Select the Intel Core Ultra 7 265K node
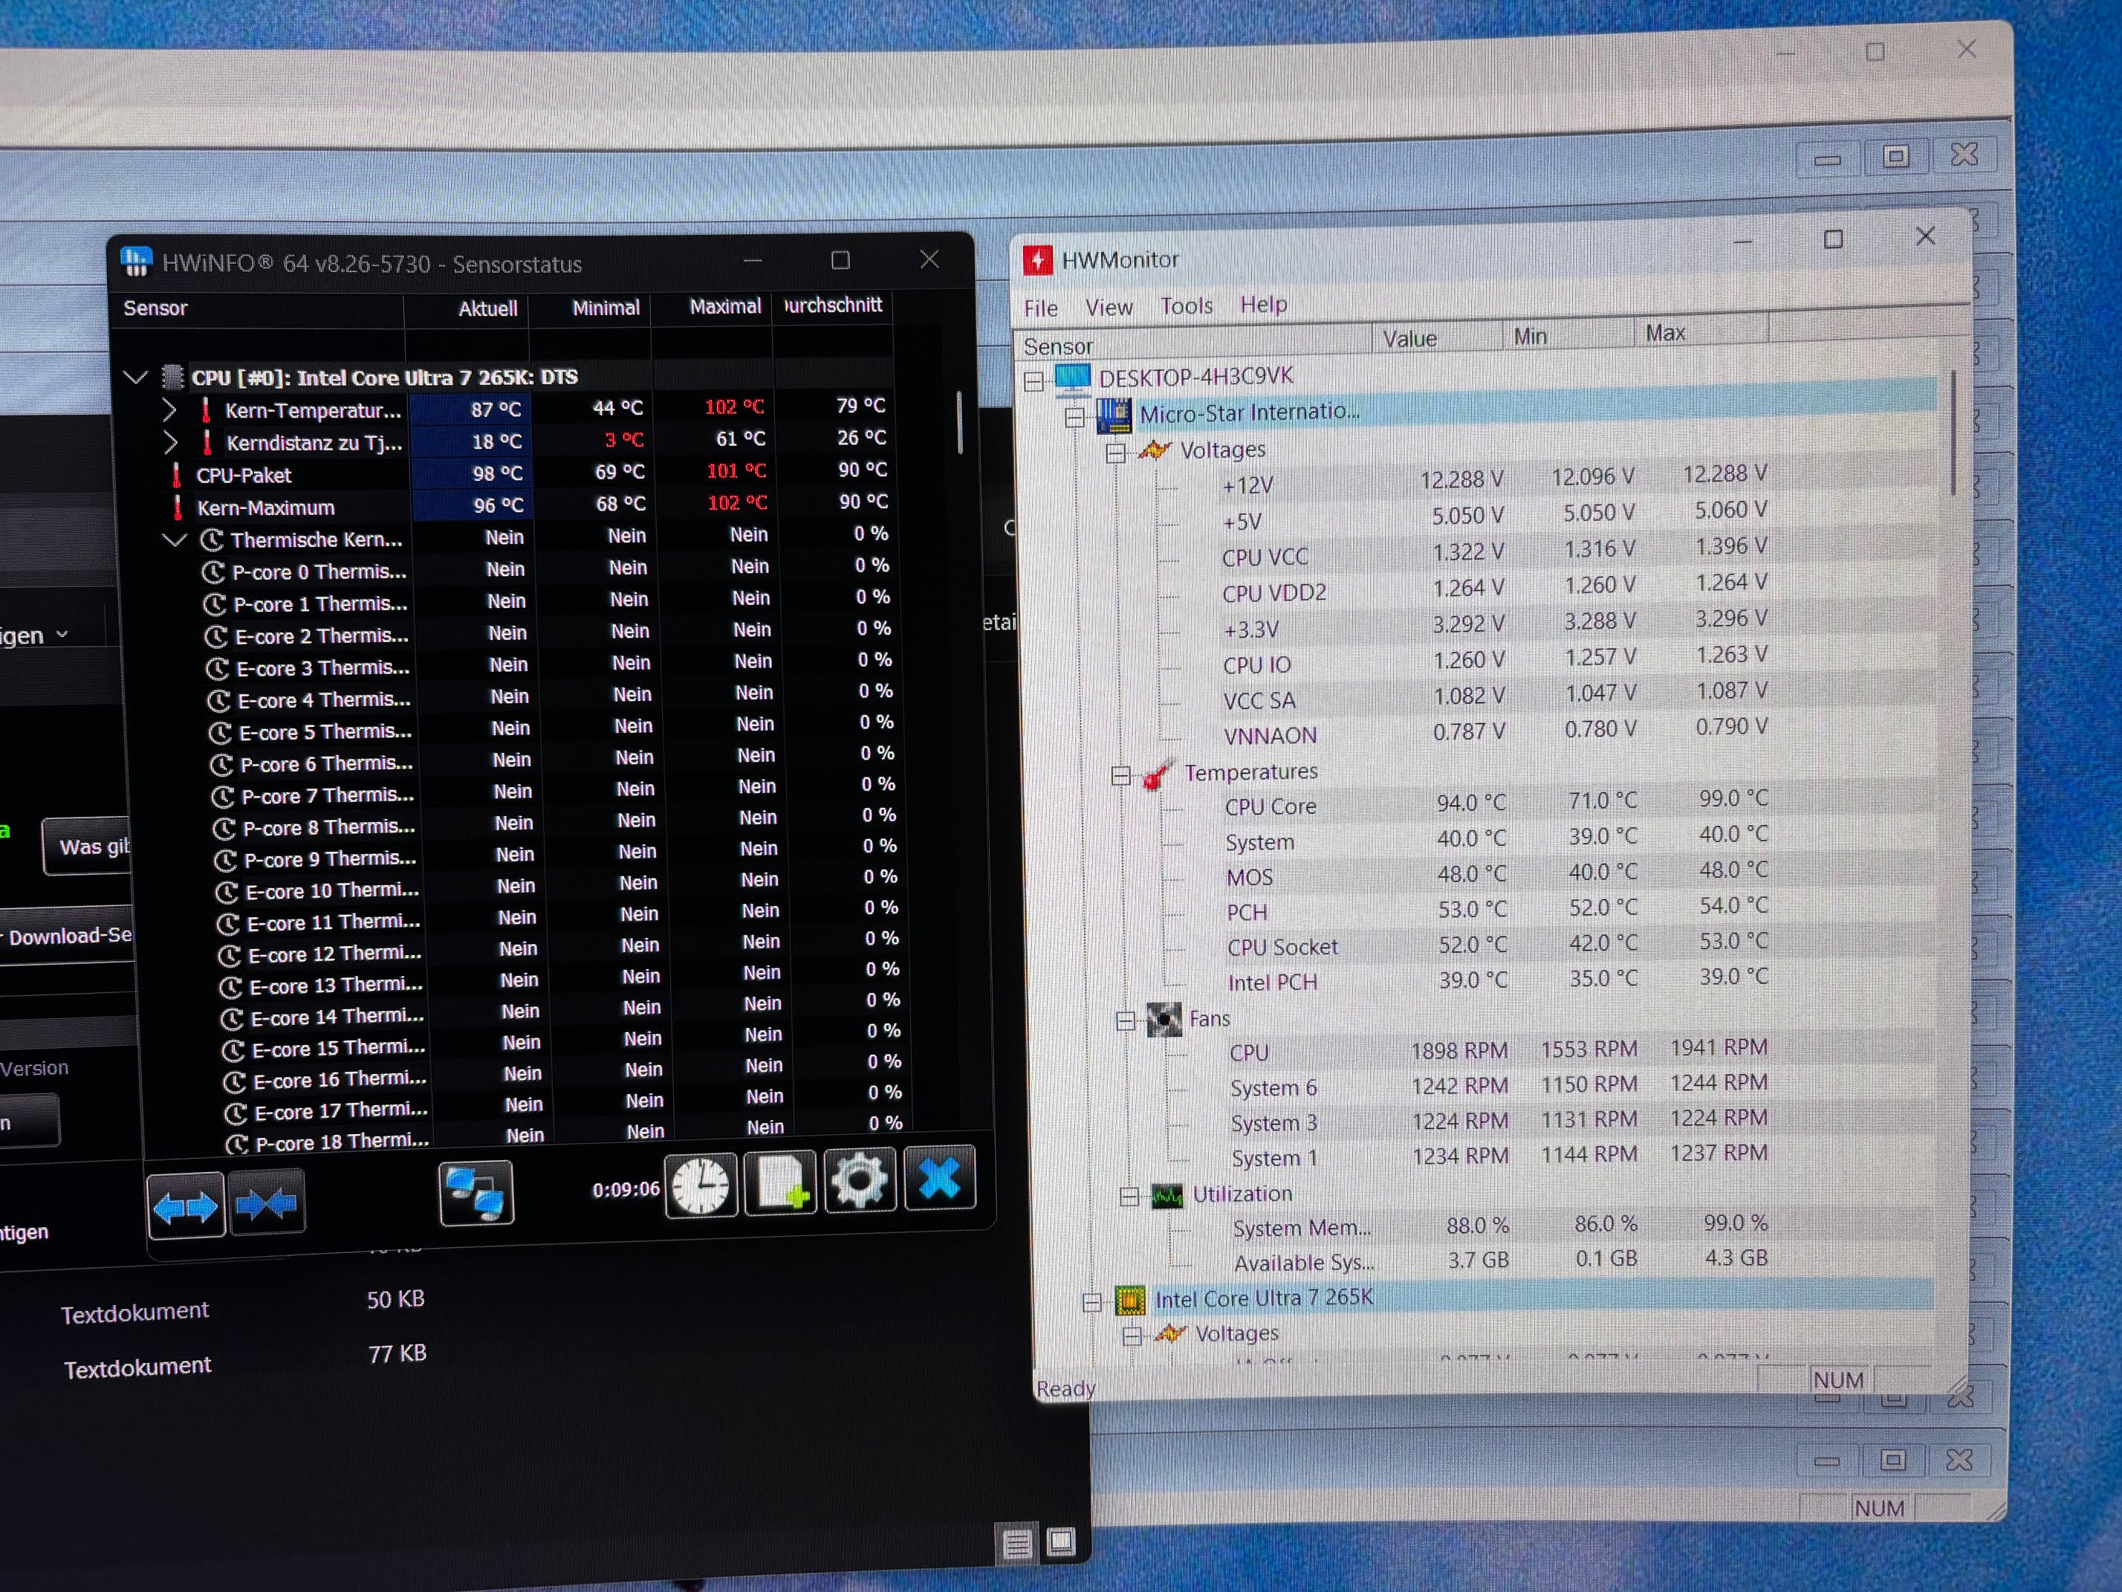 coord(1263,1298)
